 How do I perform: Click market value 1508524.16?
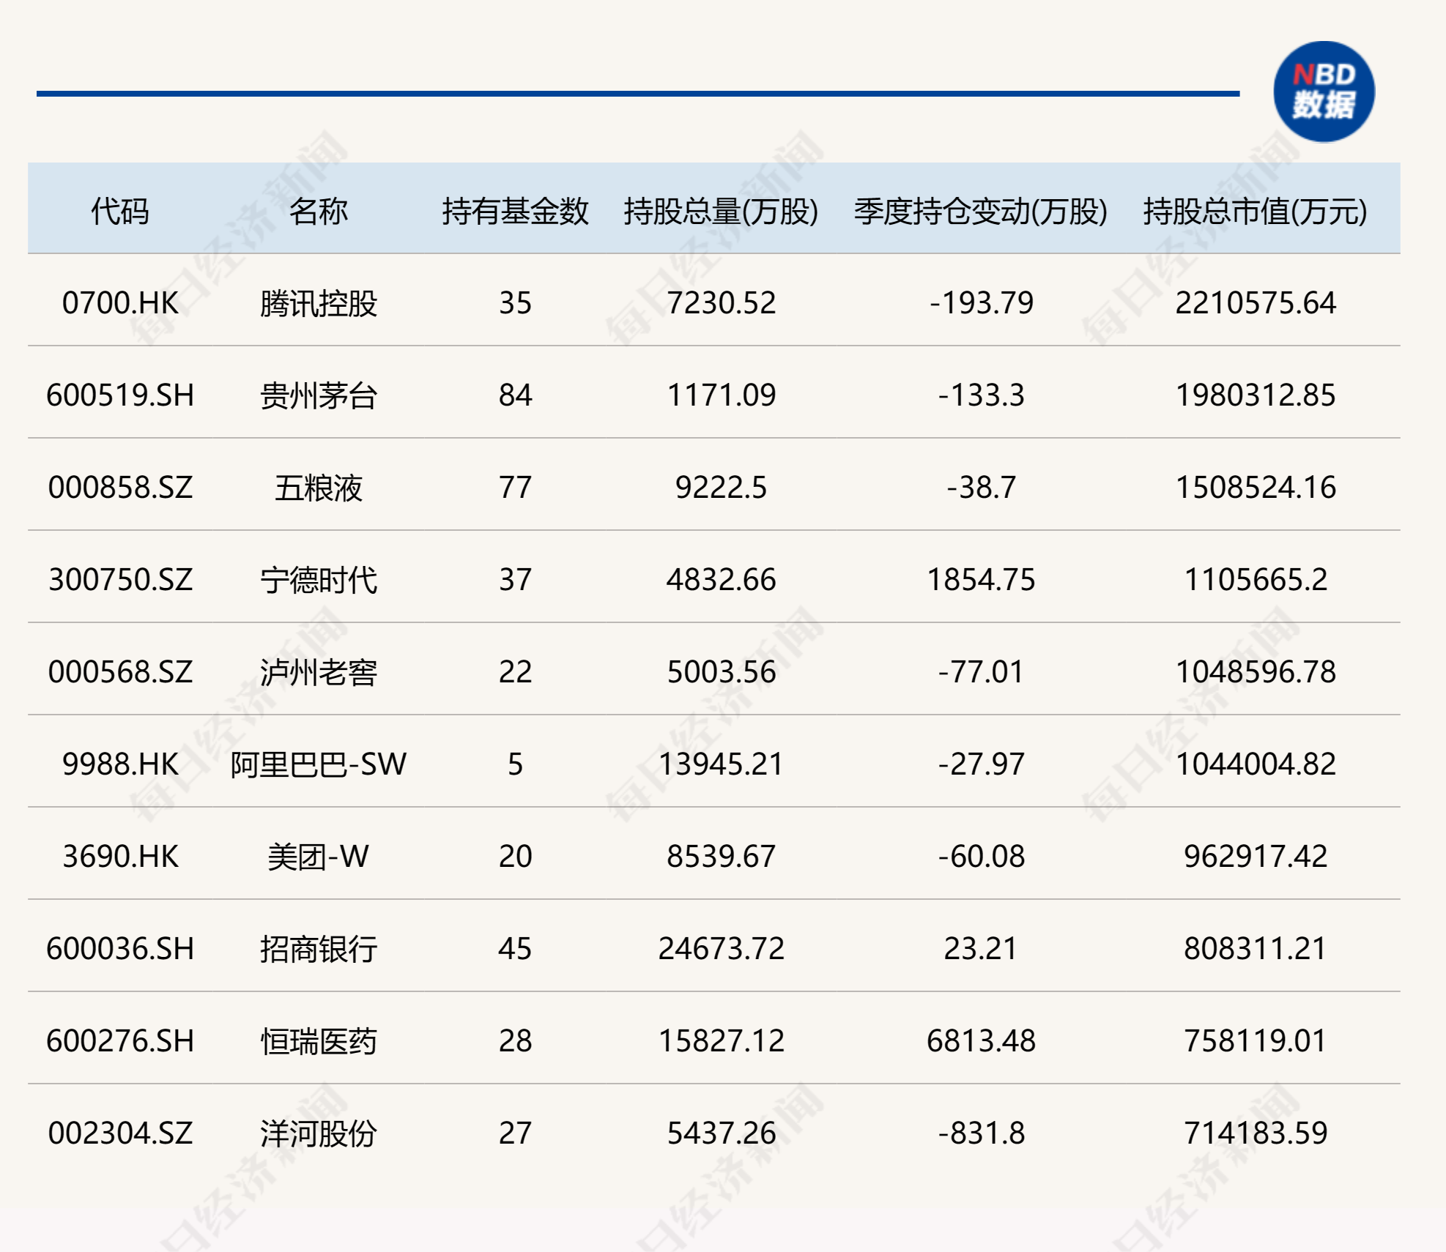point(1256,488)
